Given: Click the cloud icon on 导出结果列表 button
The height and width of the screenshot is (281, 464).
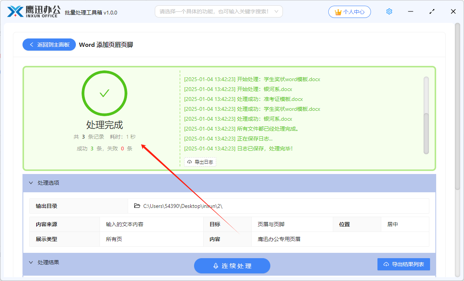Looking at the screenshot, I should (x=385, y=264).
